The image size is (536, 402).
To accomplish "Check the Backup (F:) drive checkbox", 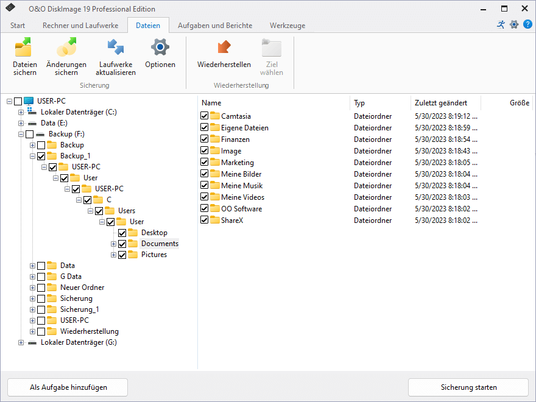I will pyautogui.click(x=30, y=135).
